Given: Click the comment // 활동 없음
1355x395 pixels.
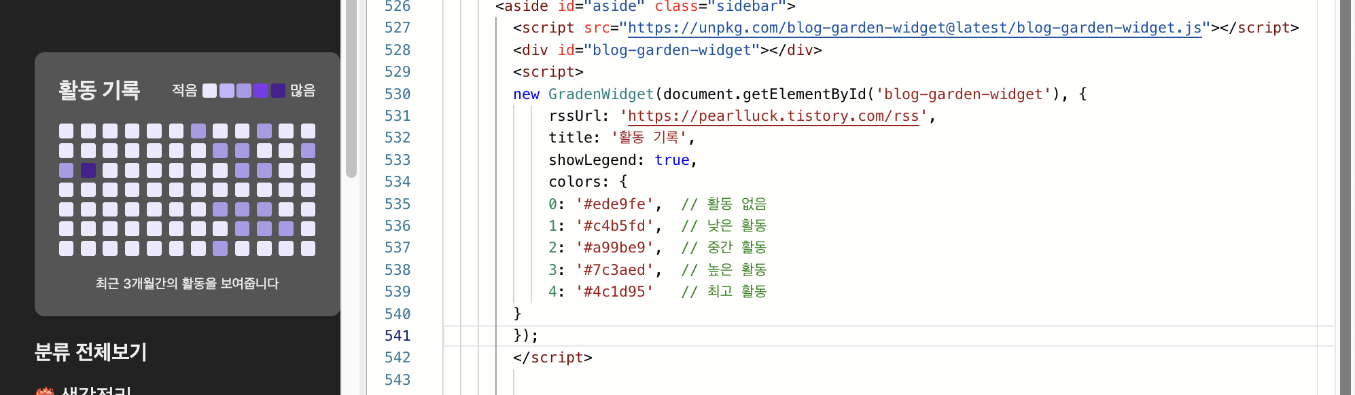Looking at the screenshot, I should (724, 204).
